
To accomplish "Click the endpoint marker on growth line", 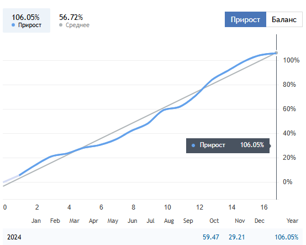I will tap(276, 53).
